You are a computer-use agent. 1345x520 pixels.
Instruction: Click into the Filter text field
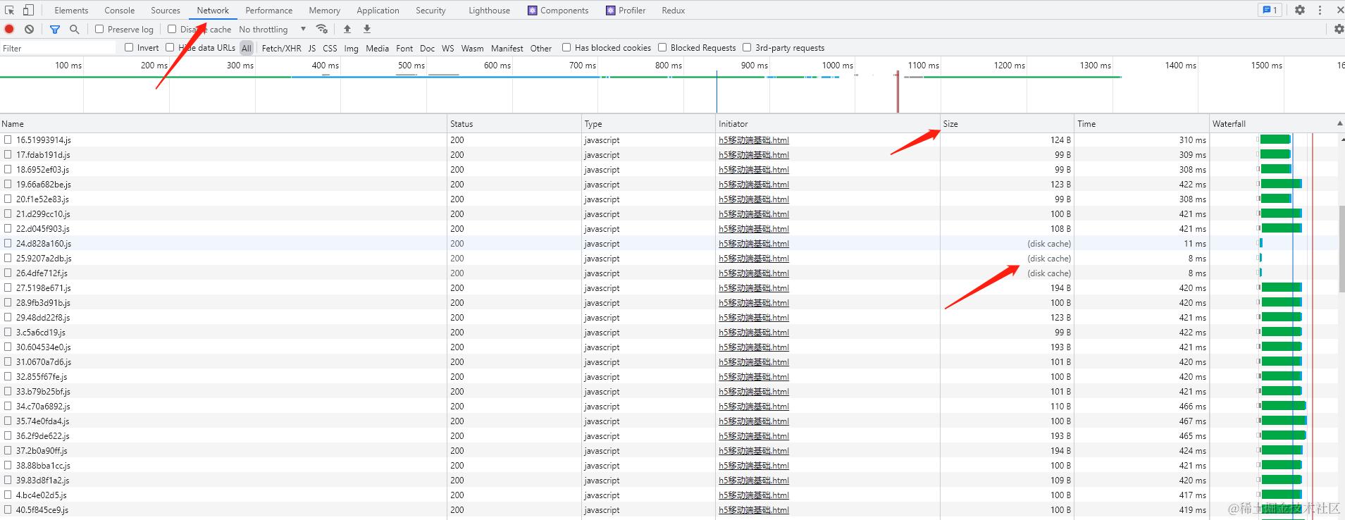[x=58, y=48]
